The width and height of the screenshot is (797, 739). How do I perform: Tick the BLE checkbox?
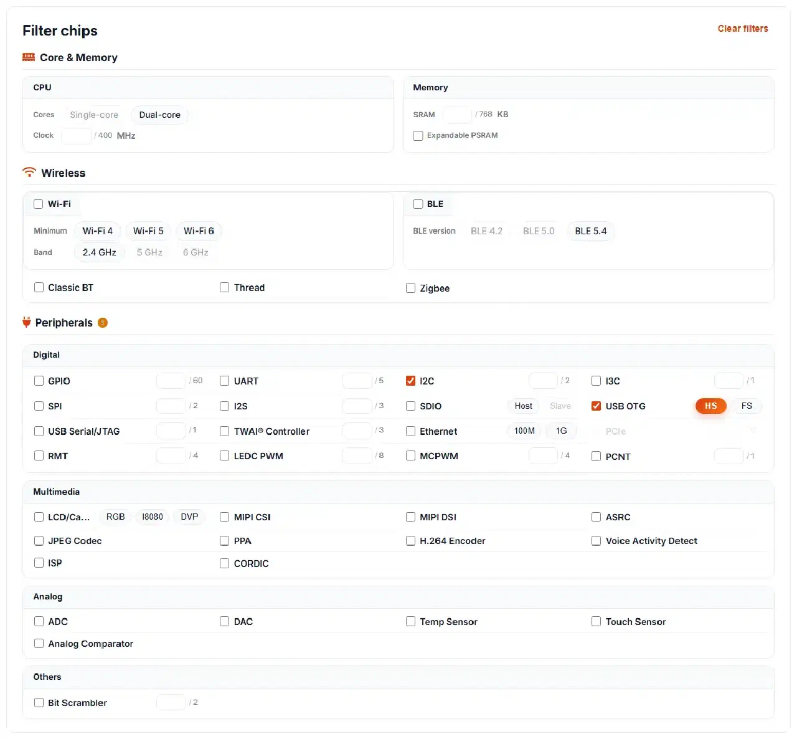[418, 204]
